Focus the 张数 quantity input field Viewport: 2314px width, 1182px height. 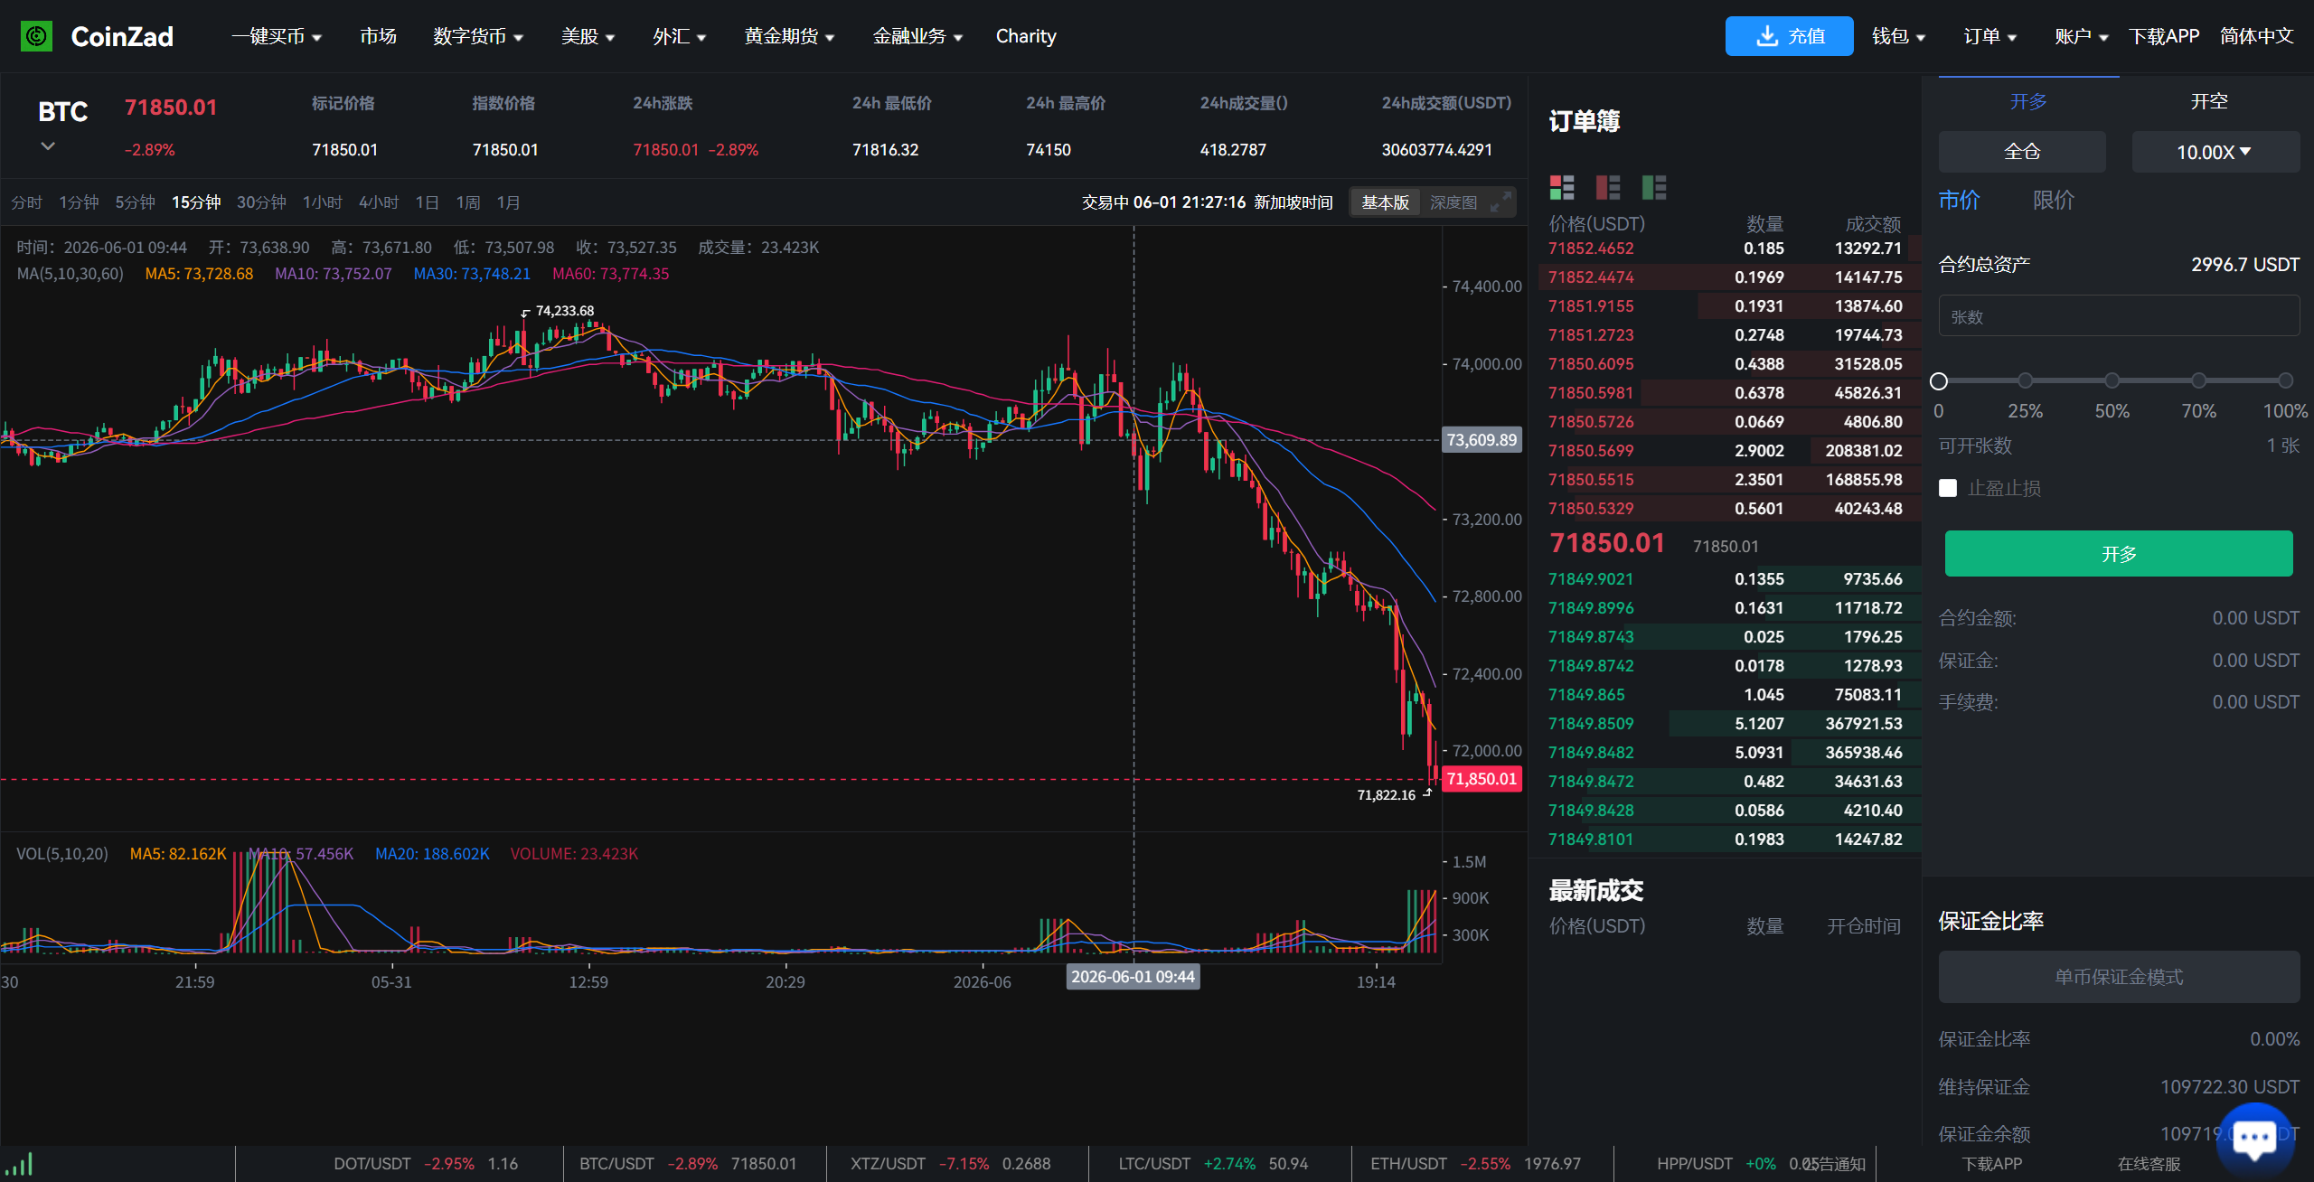(x=2119, y=316)
